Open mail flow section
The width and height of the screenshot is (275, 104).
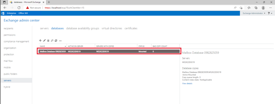click(8, 61)
